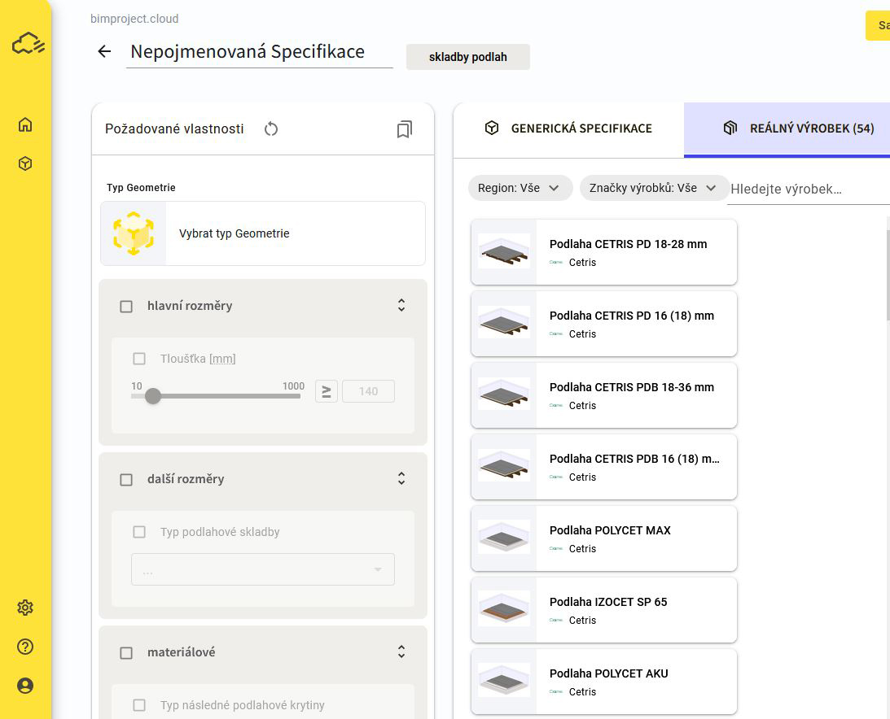Open the home page icon in sidebar
The height and width of the screenshot is (719, 890).
coord(25,124)
